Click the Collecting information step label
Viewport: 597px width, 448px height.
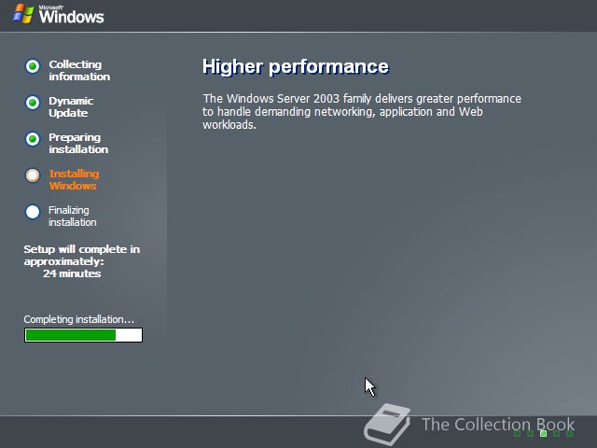(x=79, y=71)
